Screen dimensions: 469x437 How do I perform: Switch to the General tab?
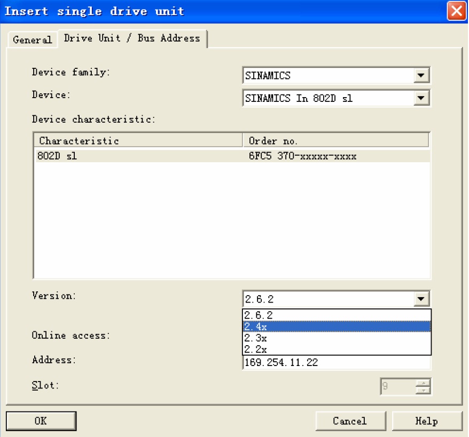point(32,39)
